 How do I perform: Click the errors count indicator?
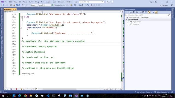point(17,89)
